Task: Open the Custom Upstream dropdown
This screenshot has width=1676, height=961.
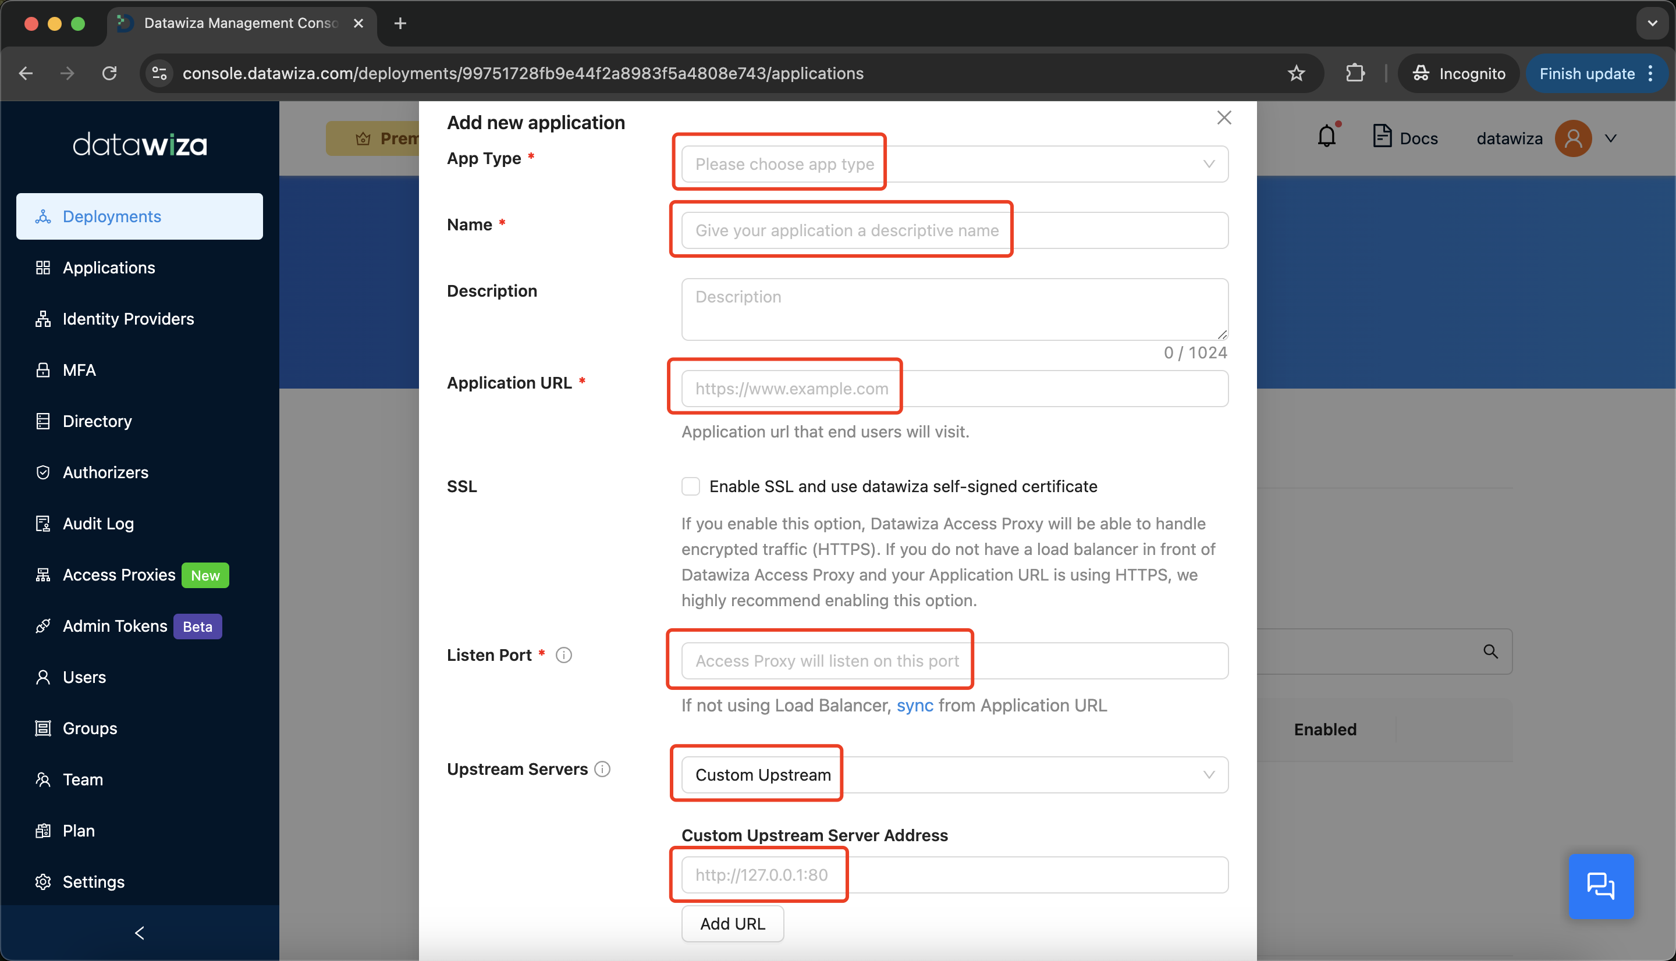Action: pyautogui.click(x=954, y=775)
